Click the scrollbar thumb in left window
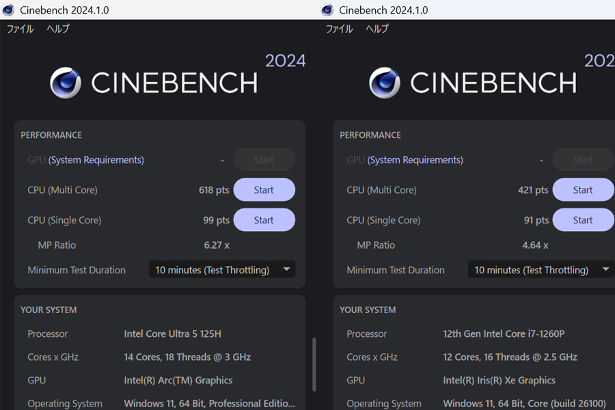The height and width of the screenshot is (410, 615). click(x=314, y=364)
